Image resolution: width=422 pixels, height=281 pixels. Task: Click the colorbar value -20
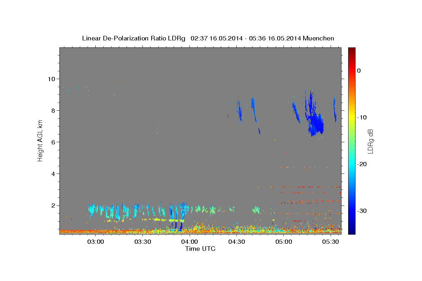(362, 164)
